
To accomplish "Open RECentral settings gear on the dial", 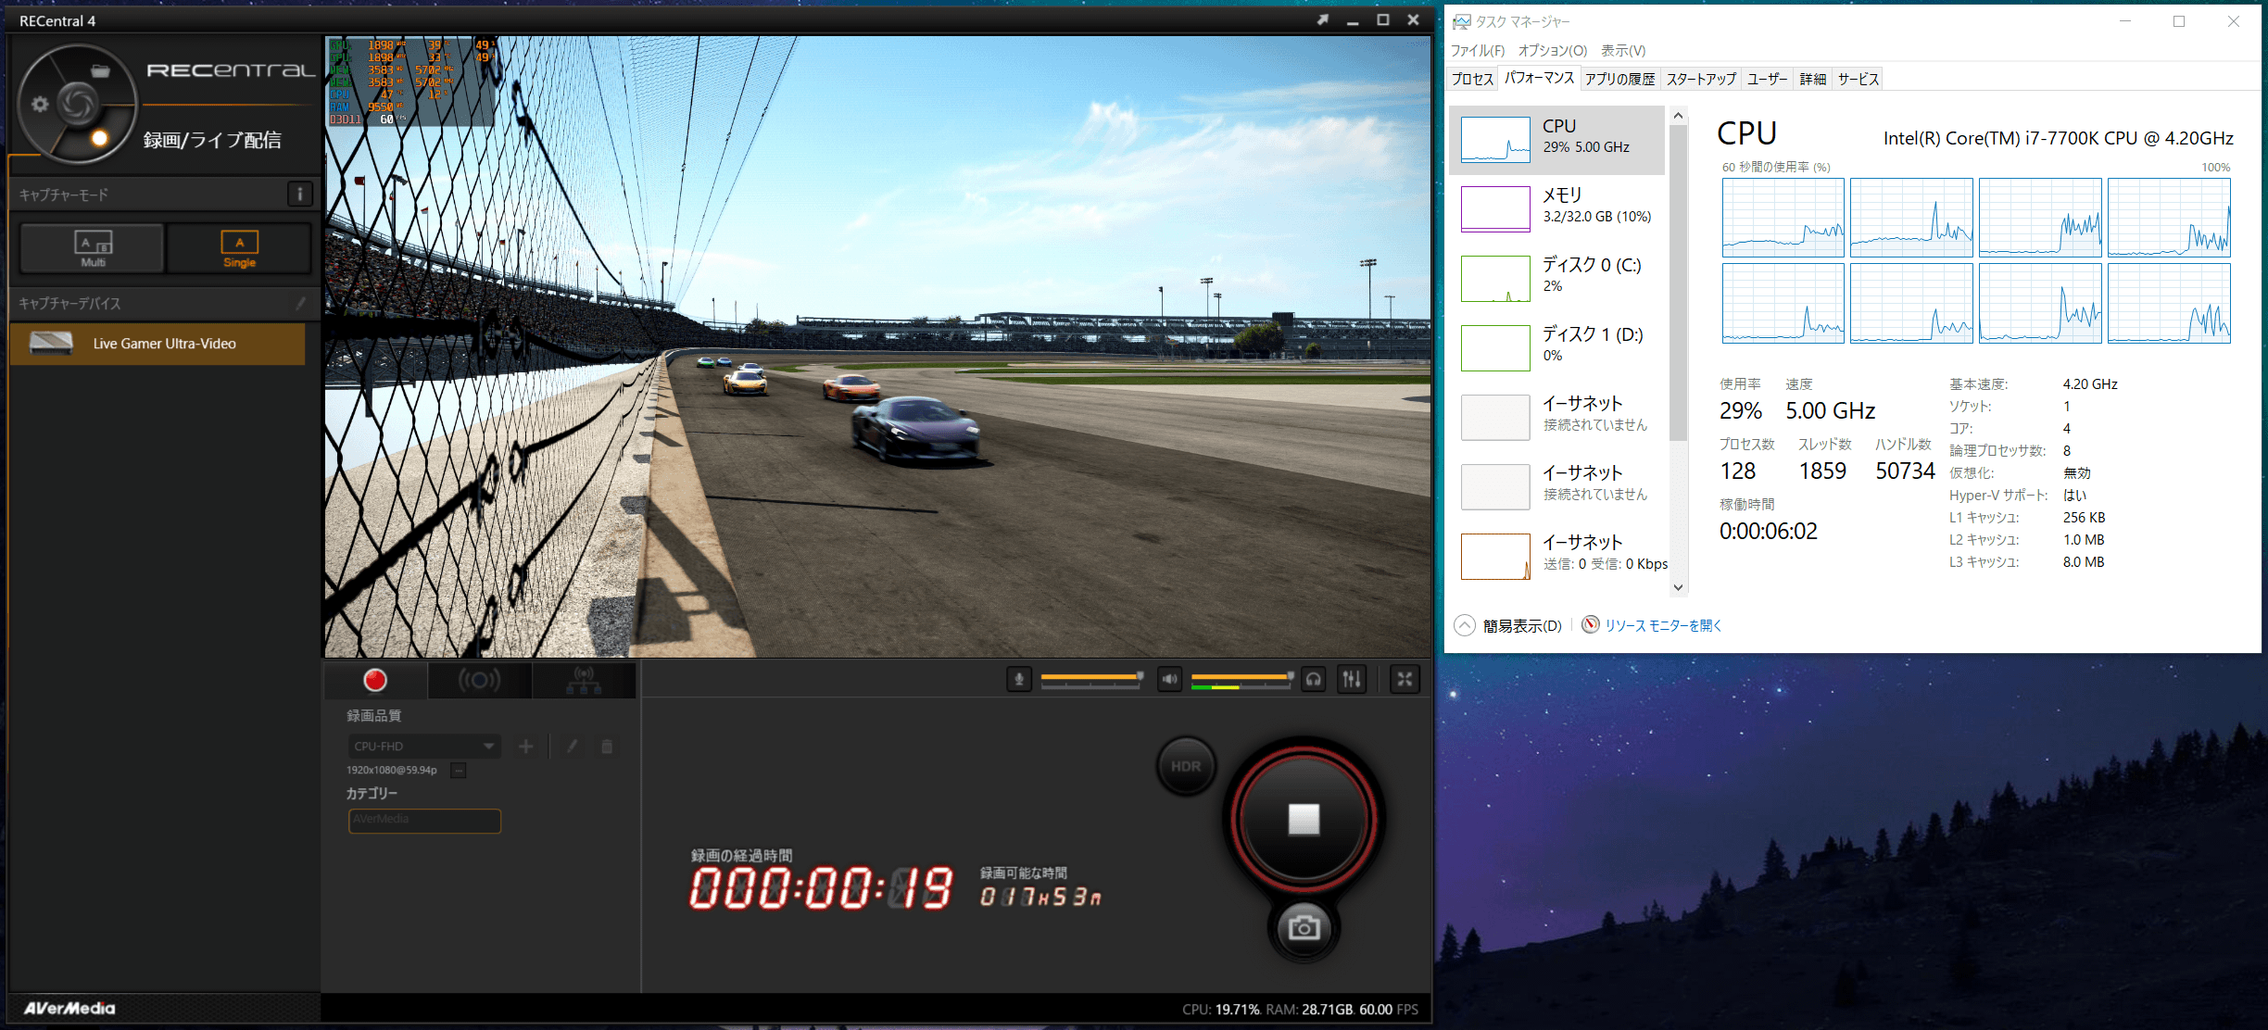I will point(40,104).
